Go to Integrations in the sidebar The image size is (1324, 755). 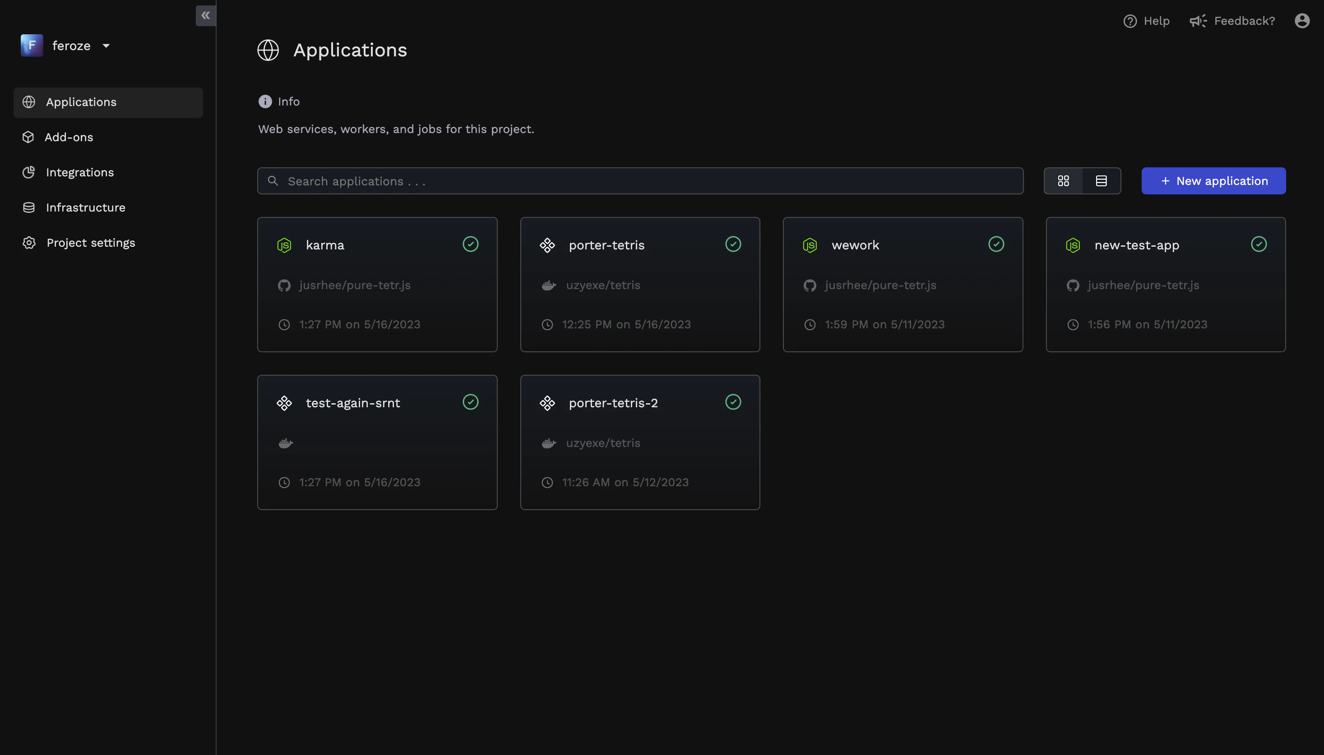coord(79,173)
